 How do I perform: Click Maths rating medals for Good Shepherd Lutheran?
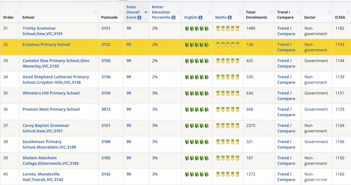(x=227, y=77)
